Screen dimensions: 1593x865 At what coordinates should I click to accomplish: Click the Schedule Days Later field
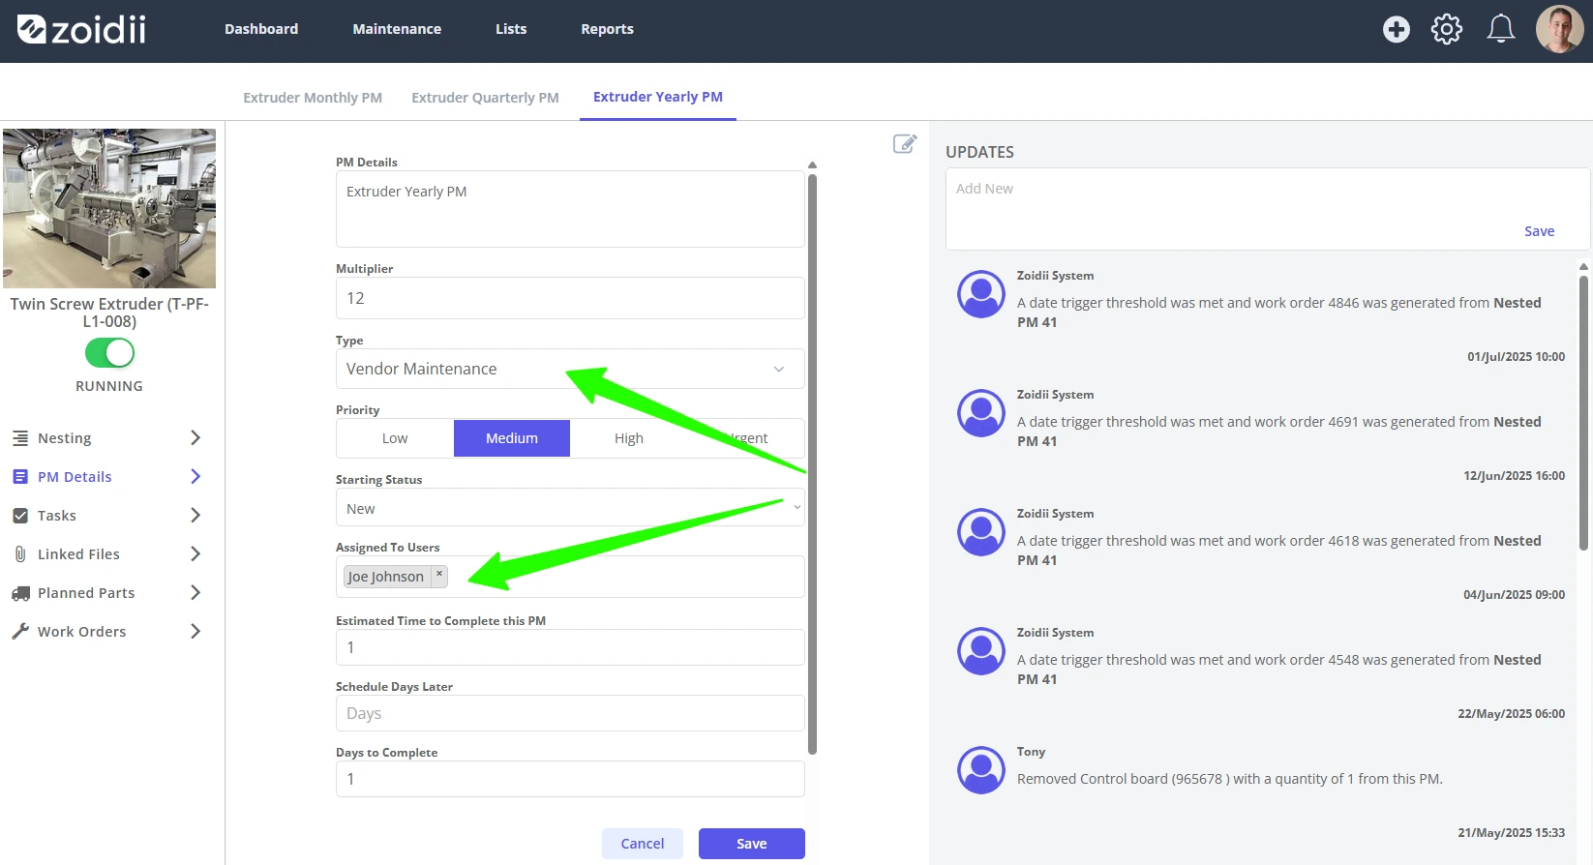pos(570,713)
